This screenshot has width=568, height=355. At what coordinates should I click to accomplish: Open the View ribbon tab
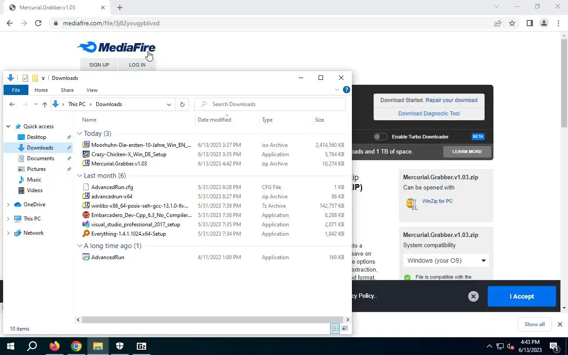pos(92,90)
